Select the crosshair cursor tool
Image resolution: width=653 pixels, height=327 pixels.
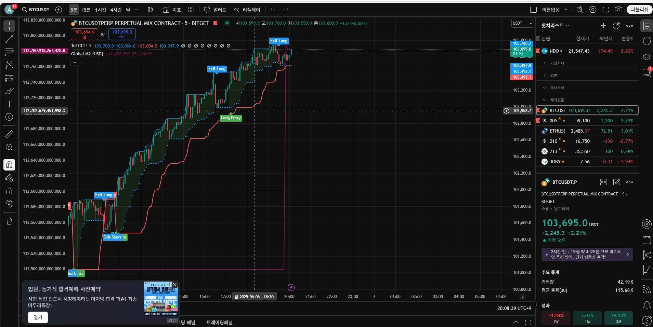coord(9,26)
